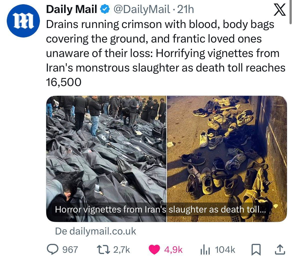Repost using the retweet arrows icon

(103, 249)
